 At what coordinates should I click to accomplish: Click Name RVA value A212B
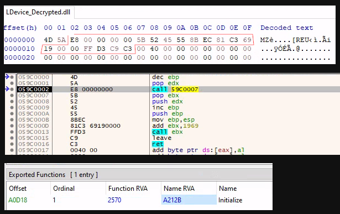(172, 200)
